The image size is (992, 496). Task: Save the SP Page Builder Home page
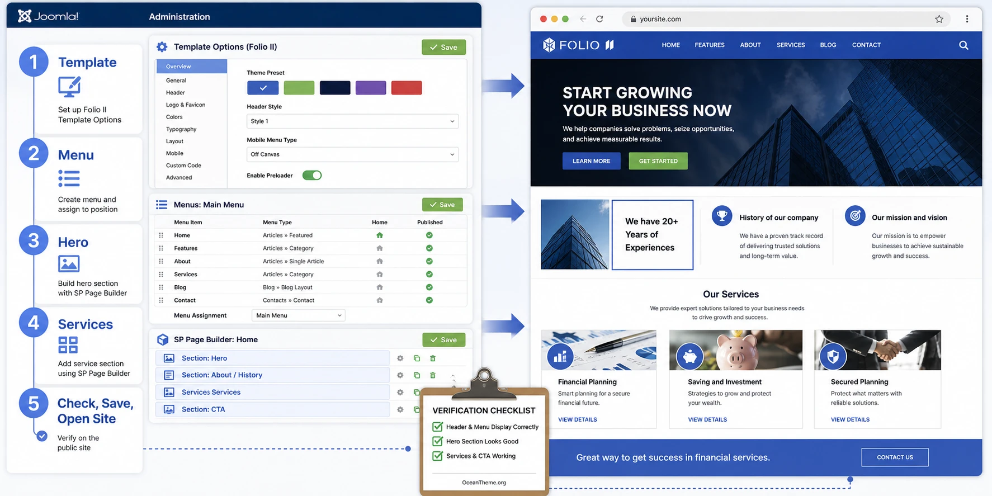point(444,340)
